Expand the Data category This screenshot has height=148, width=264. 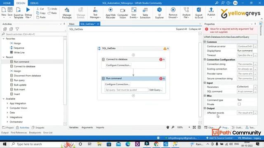click(7, 113)
